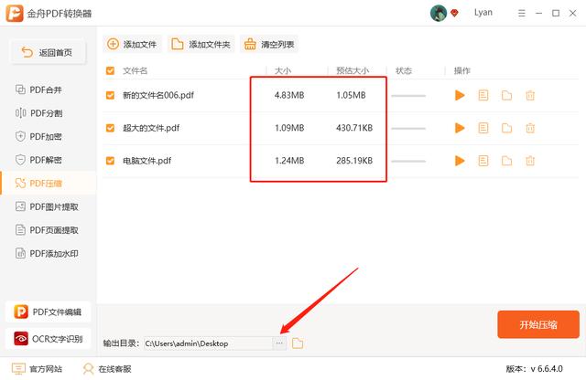Click the username Lyan
This screenshot has height=380, width=586.
click(483, 13)
